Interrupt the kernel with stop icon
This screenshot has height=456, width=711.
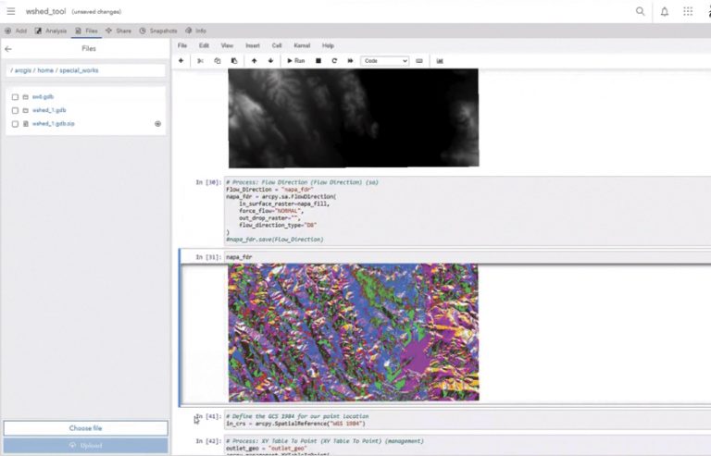click(318, 61)
